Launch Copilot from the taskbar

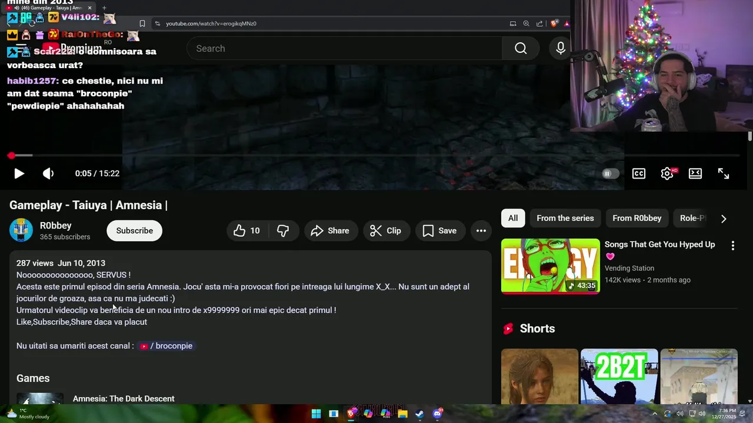click(x=368, y=414)
